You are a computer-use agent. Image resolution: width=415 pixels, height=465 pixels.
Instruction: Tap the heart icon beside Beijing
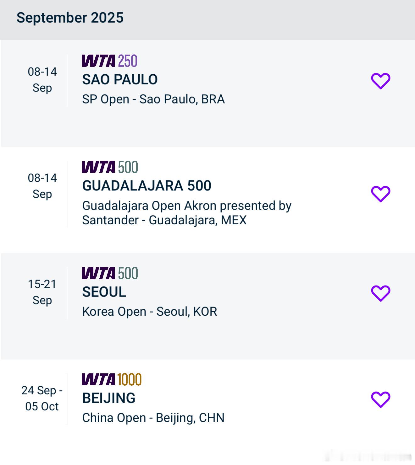tap(381, 399)
